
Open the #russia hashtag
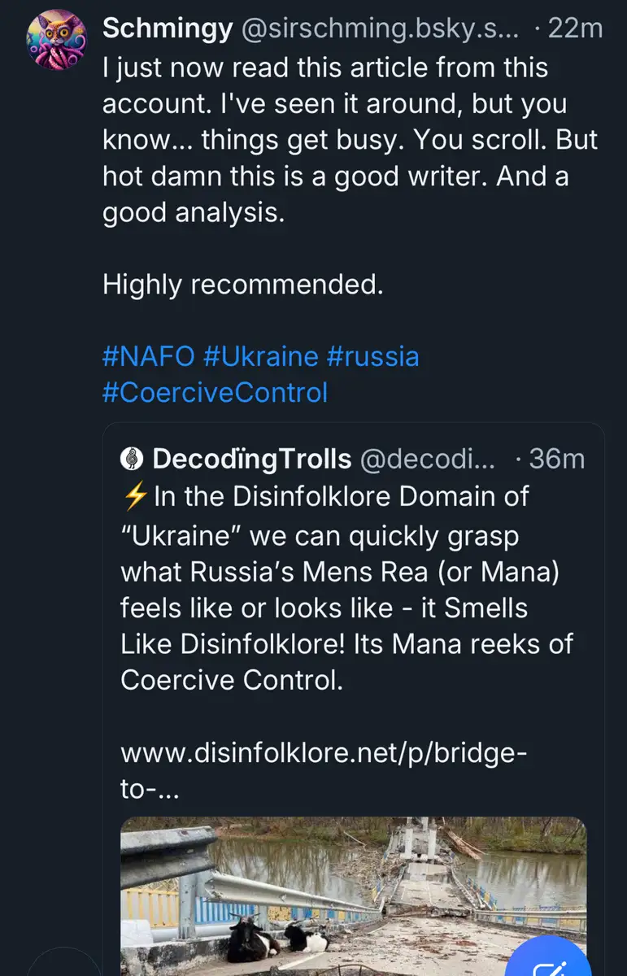[x=372, y=356]
